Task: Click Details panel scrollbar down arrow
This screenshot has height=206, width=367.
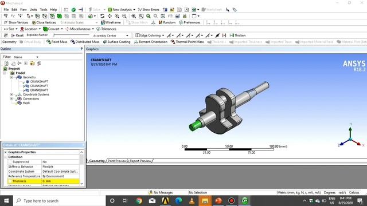Action: click(81, 184)
